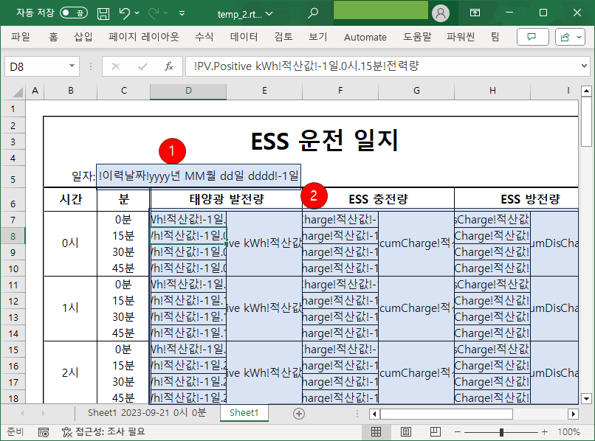The height and width of the screenshot is (441, 595).
Task: Switch to the 보기 tab
Action: 318,37
